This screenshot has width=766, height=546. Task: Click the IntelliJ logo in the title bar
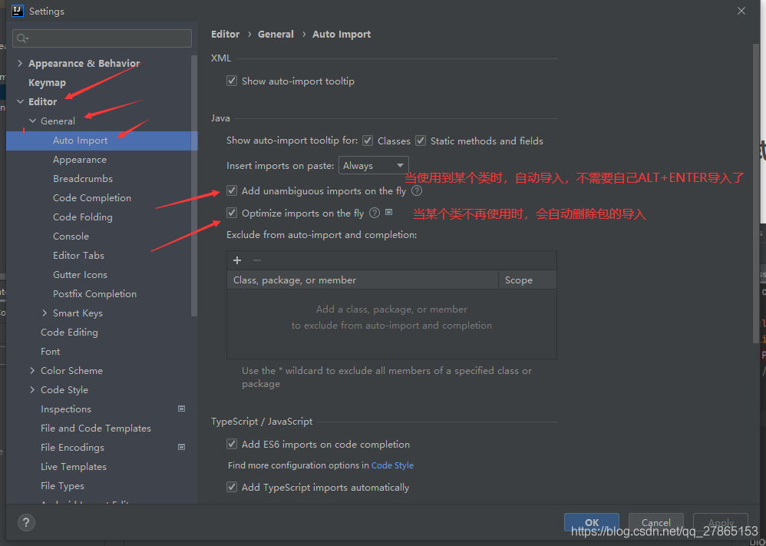[18, 11]
